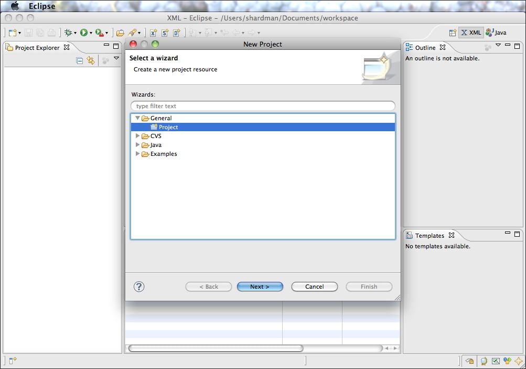The height and width of the screenshot is (369, 526).
Task: Open the External Tools dropdown arrow
Action: pos(106,33)
